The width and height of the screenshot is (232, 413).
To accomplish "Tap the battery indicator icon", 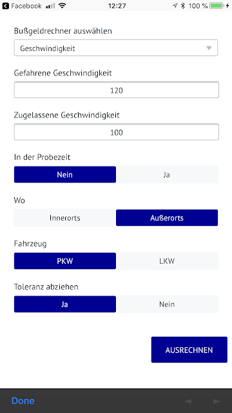I will pyautogui.click(x=217, y=6).
